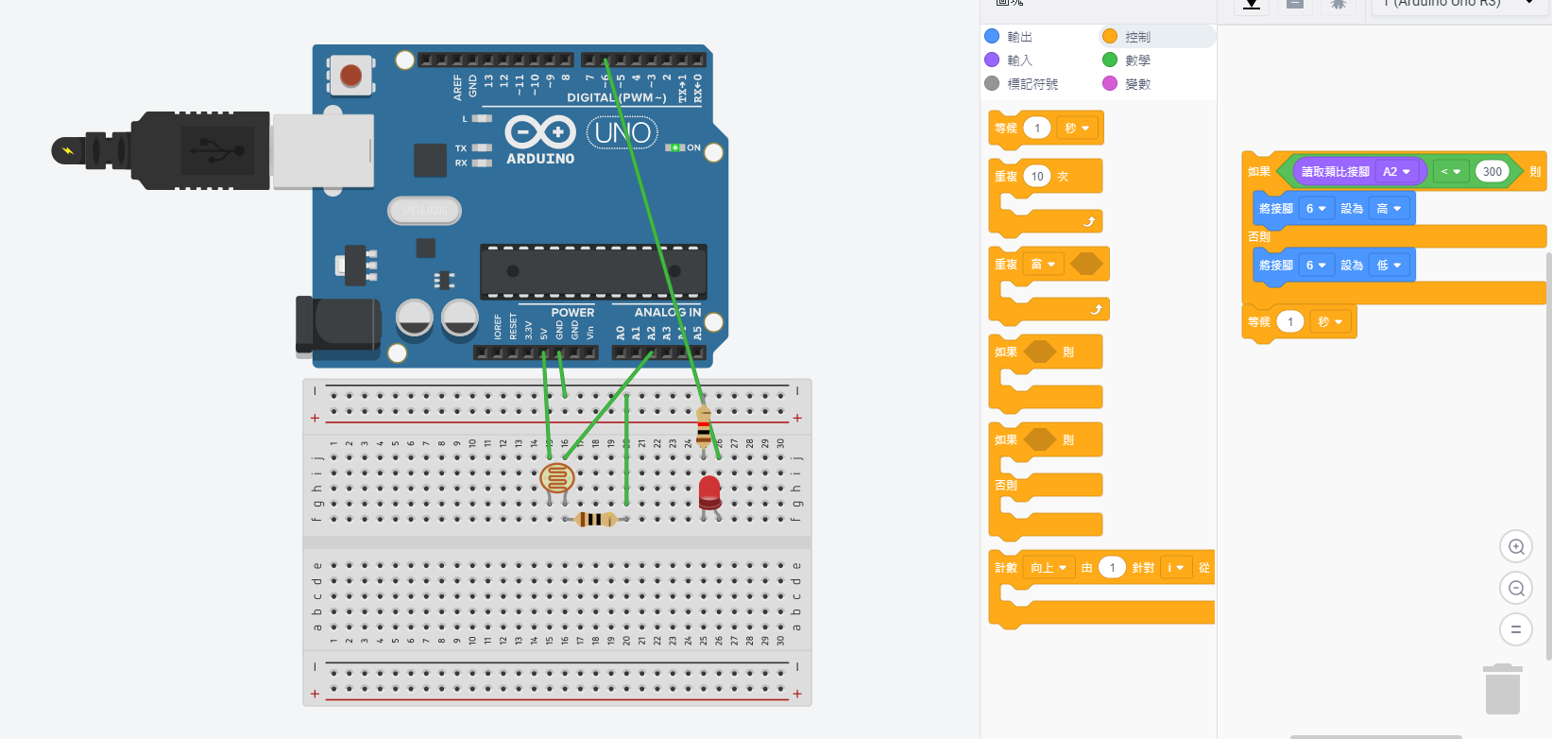Click the zoom out workspace icon
Image resolution: width=1552 pixels, height=739 pixels.
point(1516,589)
